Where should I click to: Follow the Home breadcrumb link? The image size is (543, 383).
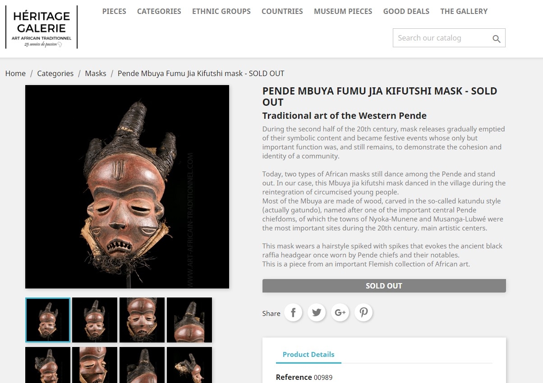15,73
